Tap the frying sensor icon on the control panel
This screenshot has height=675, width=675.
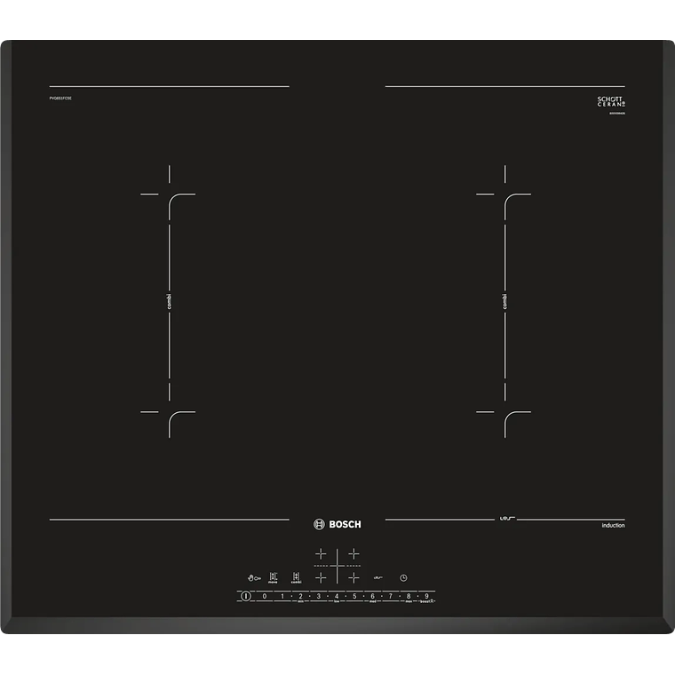click(x=378, y=577)
